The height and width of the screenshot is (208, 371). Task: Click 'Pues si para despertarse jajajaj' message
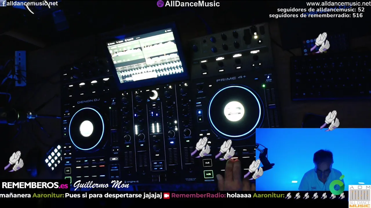113,196
